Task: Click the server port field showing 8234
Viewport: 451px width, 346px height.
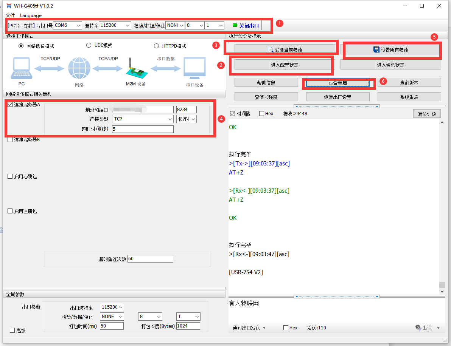Action: point(186,110)
